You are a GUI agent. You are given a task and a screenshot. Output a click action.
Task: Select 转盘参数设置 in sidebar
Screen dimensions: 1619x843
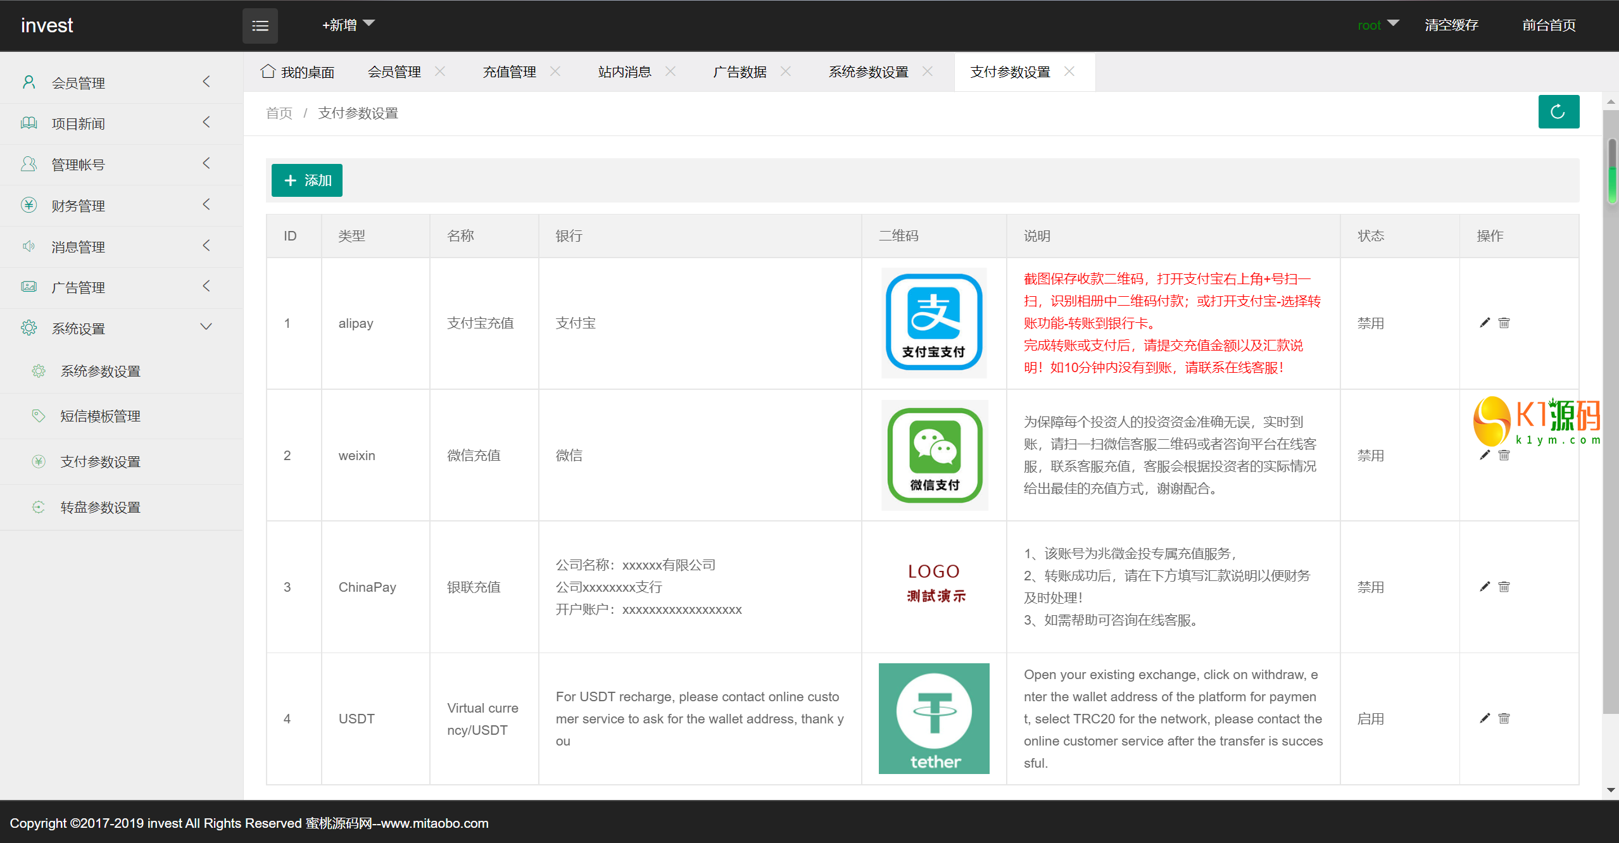pyautogui.click(x=100, y=508)
